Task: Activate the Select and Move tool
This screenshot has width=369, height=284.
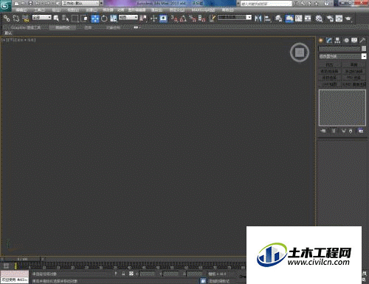Action: [x=95, y=18]
